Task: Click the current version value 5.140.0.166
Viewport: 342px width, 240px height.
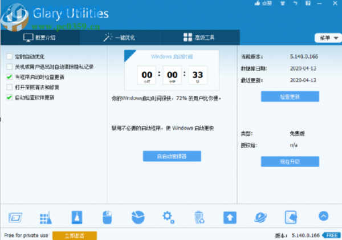Action: tap(304, 56)
